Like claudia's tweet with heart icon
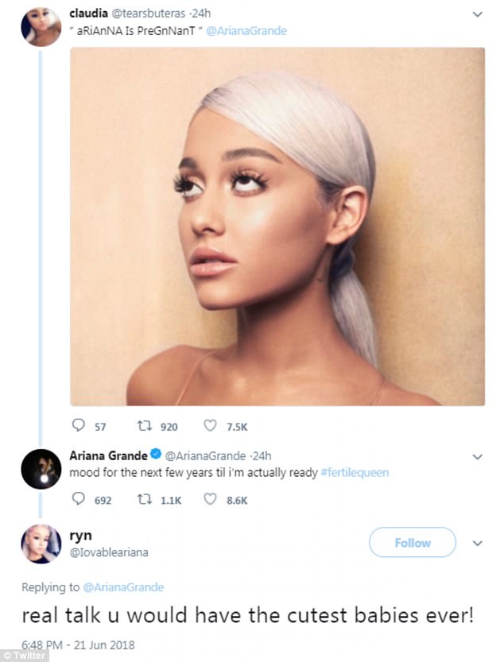The height and width of the screenshot is (662, 504). [211, 426]
